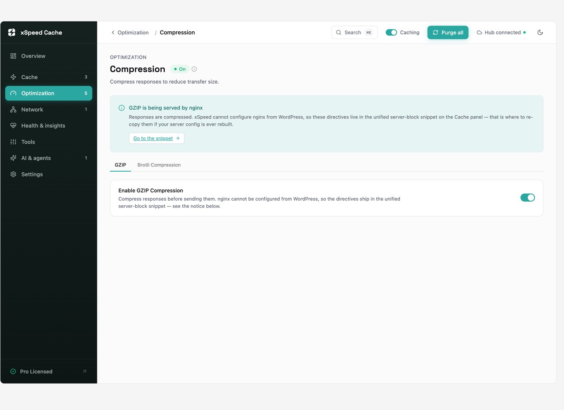The image size is (564, 410).
Task: Click the Purge all refresh icon
Action: coord(436,33)
